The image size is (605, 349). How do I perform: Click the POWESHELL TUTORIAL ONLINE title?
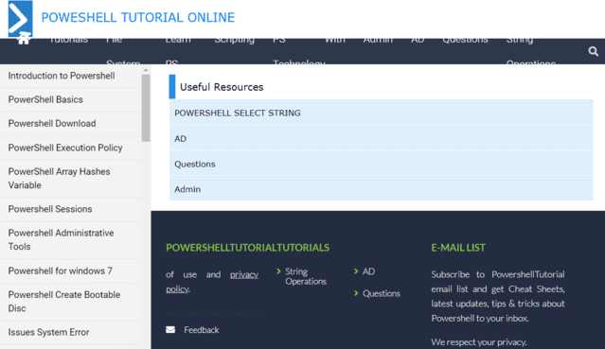click(x=137, y=17)
